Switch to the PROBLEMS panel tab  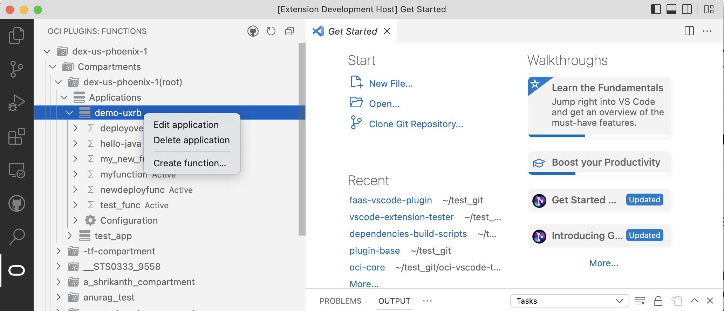click(x=340, y=301)
